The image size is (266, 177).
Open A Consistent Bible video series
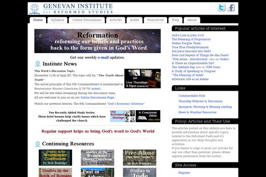(148, 116)
